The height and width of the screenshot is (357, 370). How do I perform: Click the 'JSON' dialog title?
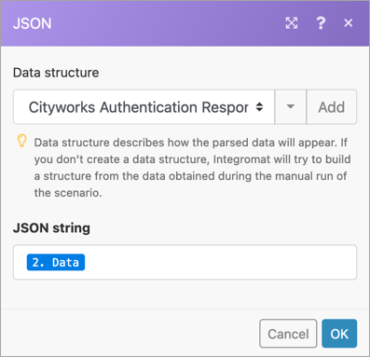33,23
